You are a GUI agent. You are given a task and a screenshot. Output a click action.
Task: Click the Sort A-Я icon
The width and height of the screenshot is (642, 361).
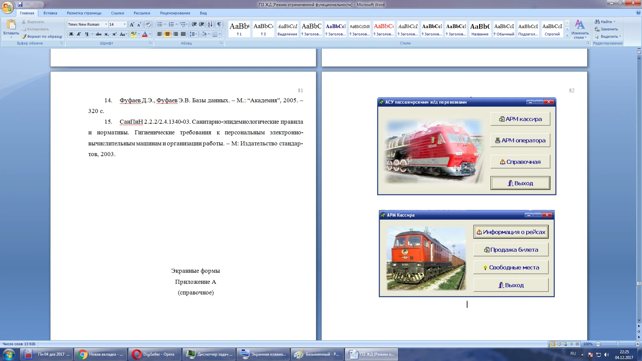210,24
